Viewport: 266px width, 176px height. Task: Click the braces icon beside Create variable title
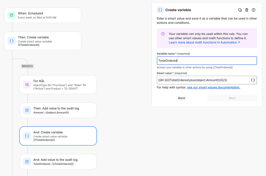160,10
